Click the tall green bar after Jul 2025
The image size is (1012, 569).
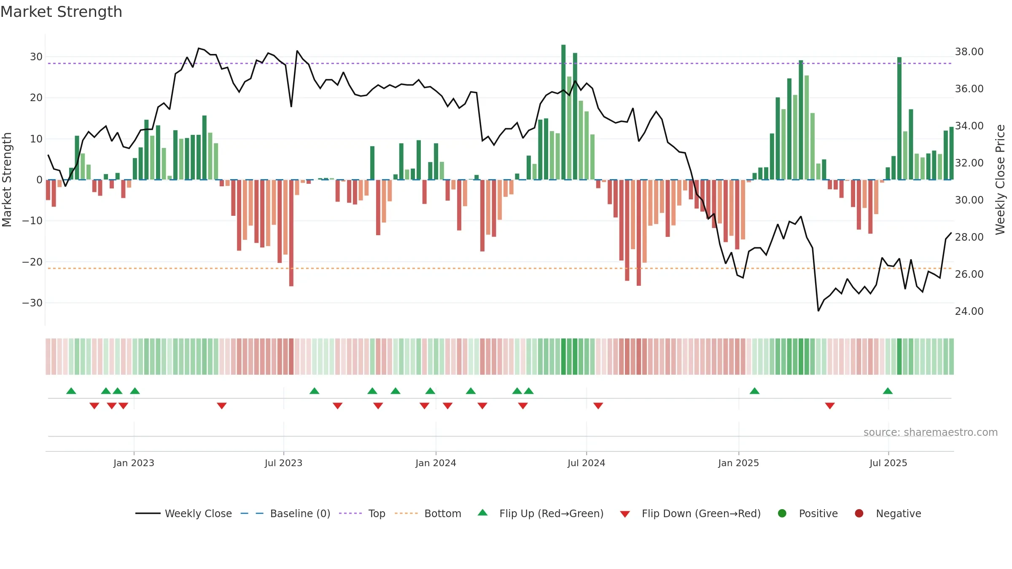(899, 118)
